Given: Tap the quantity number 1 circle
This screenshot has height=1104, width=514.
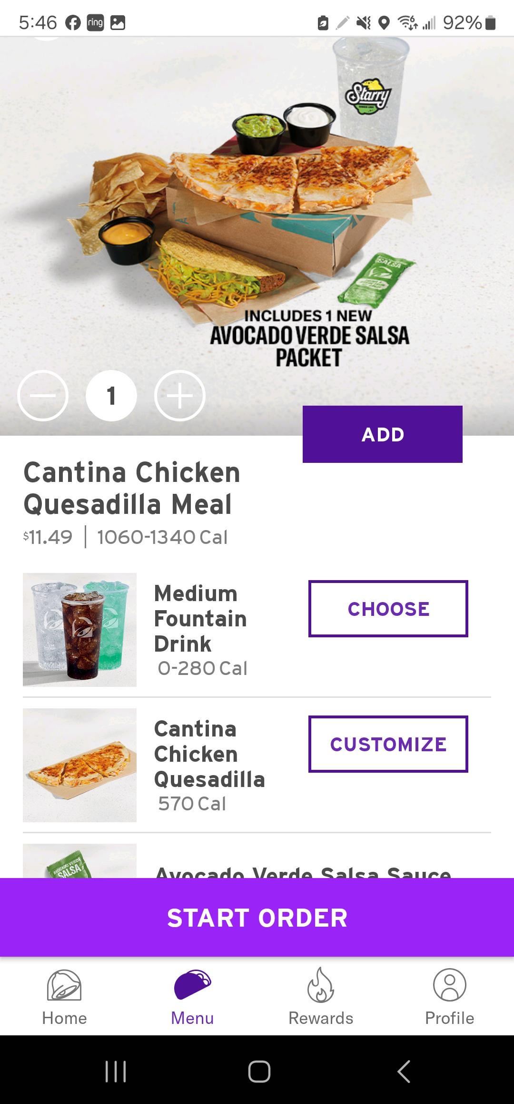Looking at the screenshot, I should point(111,396).
